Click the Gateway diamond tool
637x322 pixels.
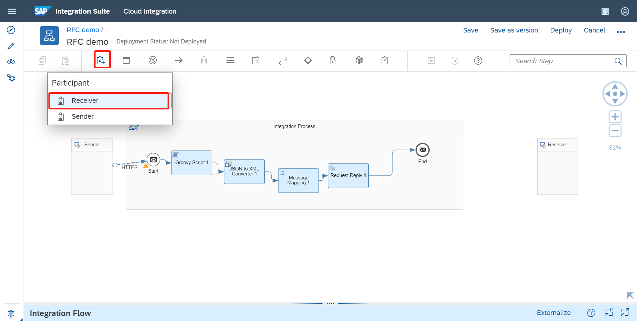click(308, 60)
